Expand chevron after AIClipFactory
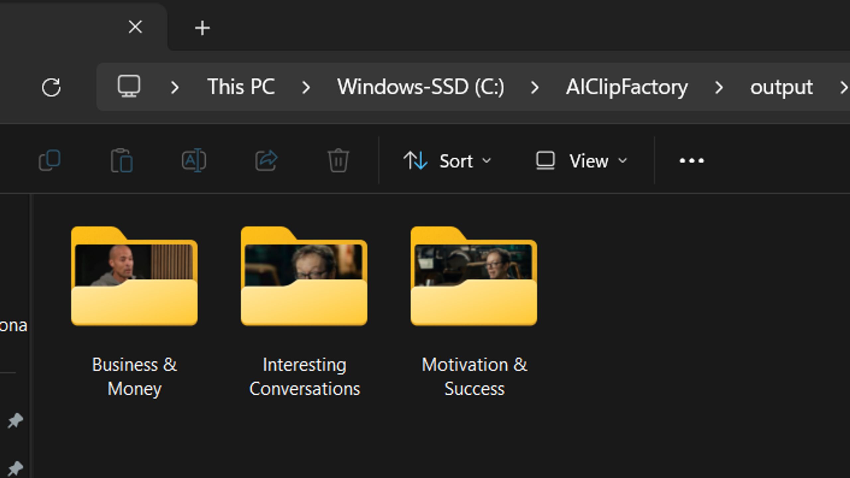 (719, 88)
